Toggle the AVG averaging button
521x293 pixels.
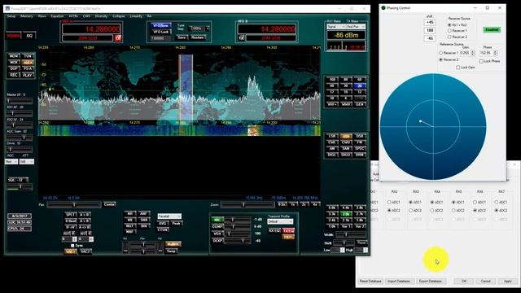point(163,223)
